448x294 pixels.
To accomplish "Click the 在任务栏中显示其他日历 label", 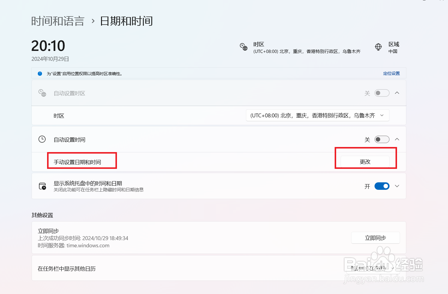I will (67, 269).
